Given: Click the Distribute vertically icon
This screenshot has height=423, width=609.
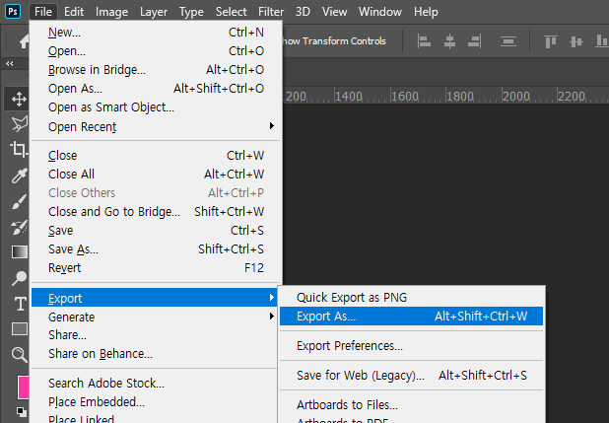Looking at the screenshot, I should click(508, 40).
